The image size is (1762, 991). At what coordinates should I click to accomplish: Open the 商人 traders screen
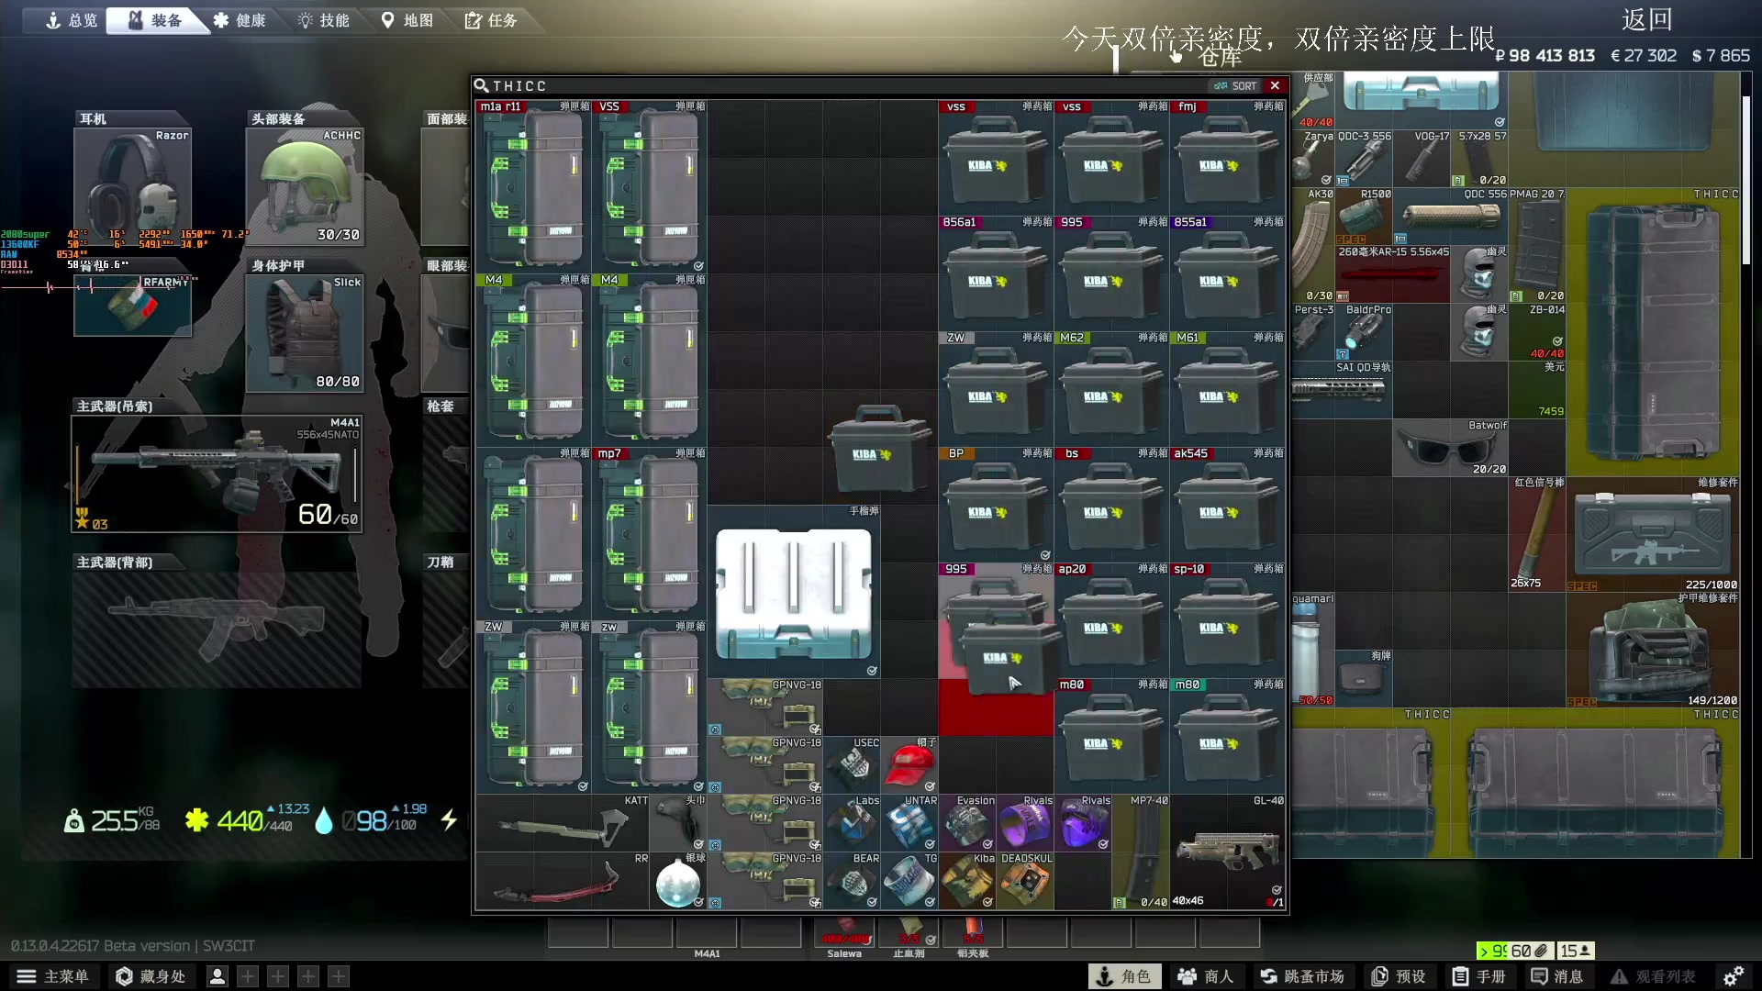pyautogui.click(x=1206, y=976)
